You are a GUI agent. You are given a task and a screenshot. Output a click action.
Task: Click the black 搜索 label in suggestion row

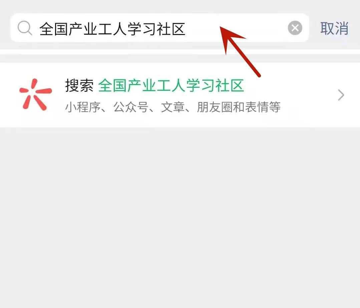[x=79, y=85]
